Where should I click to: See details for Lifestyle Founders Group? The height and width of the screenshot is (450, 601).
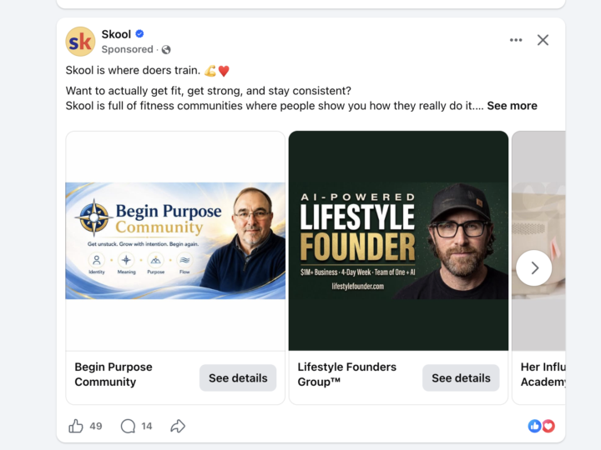pyautogui.click(x=461, y=378)
